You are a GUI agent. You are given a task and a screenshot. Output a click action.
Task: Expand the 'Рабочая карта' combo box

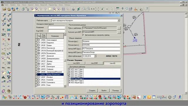point(119,20)
